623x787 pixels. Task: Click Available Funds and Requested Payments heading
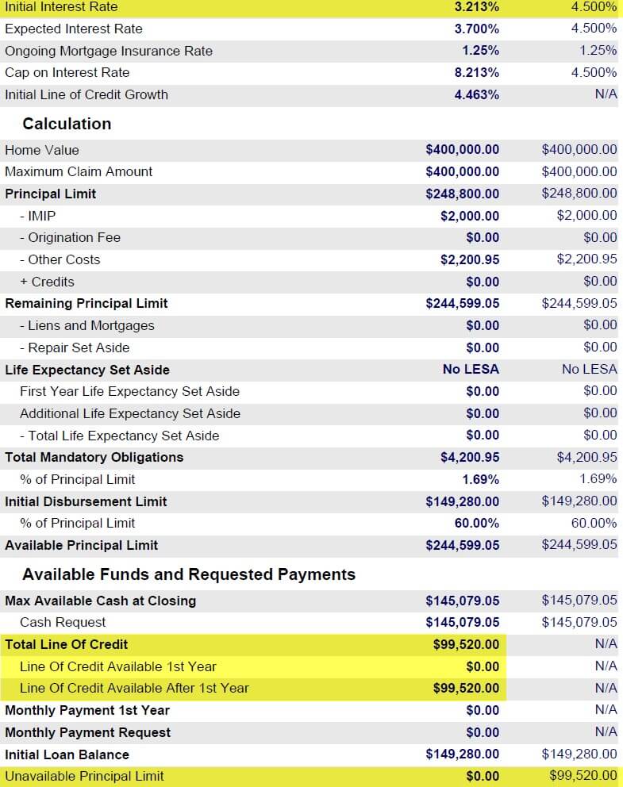click(x=189, y=574)
